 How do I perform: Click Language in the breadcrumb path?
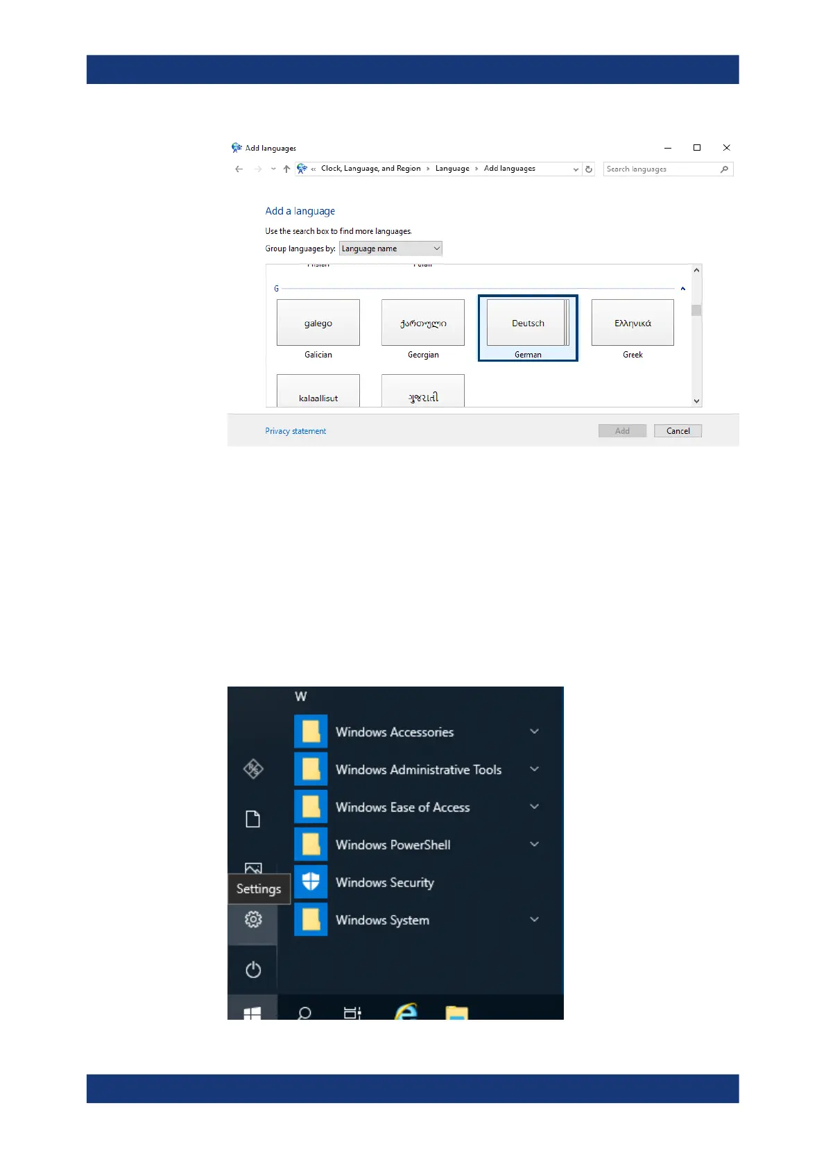(x=452, y=169)
